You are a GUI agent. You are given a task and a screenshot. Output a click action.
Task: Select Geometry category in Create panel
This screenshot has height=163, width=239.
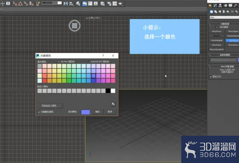click(x=211, y=12)
